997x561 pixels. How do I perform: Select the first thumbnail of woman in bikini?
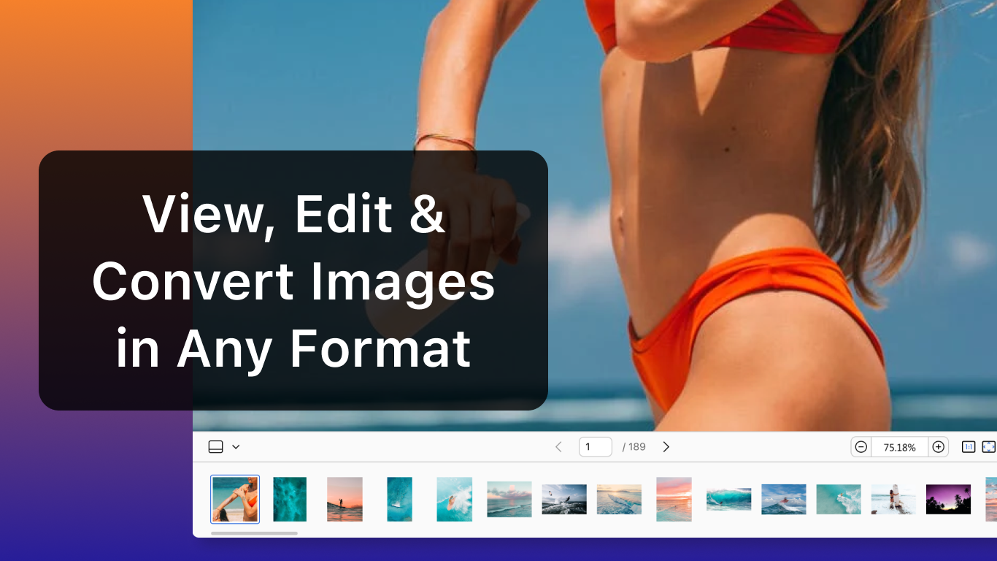tap(235, 500)
